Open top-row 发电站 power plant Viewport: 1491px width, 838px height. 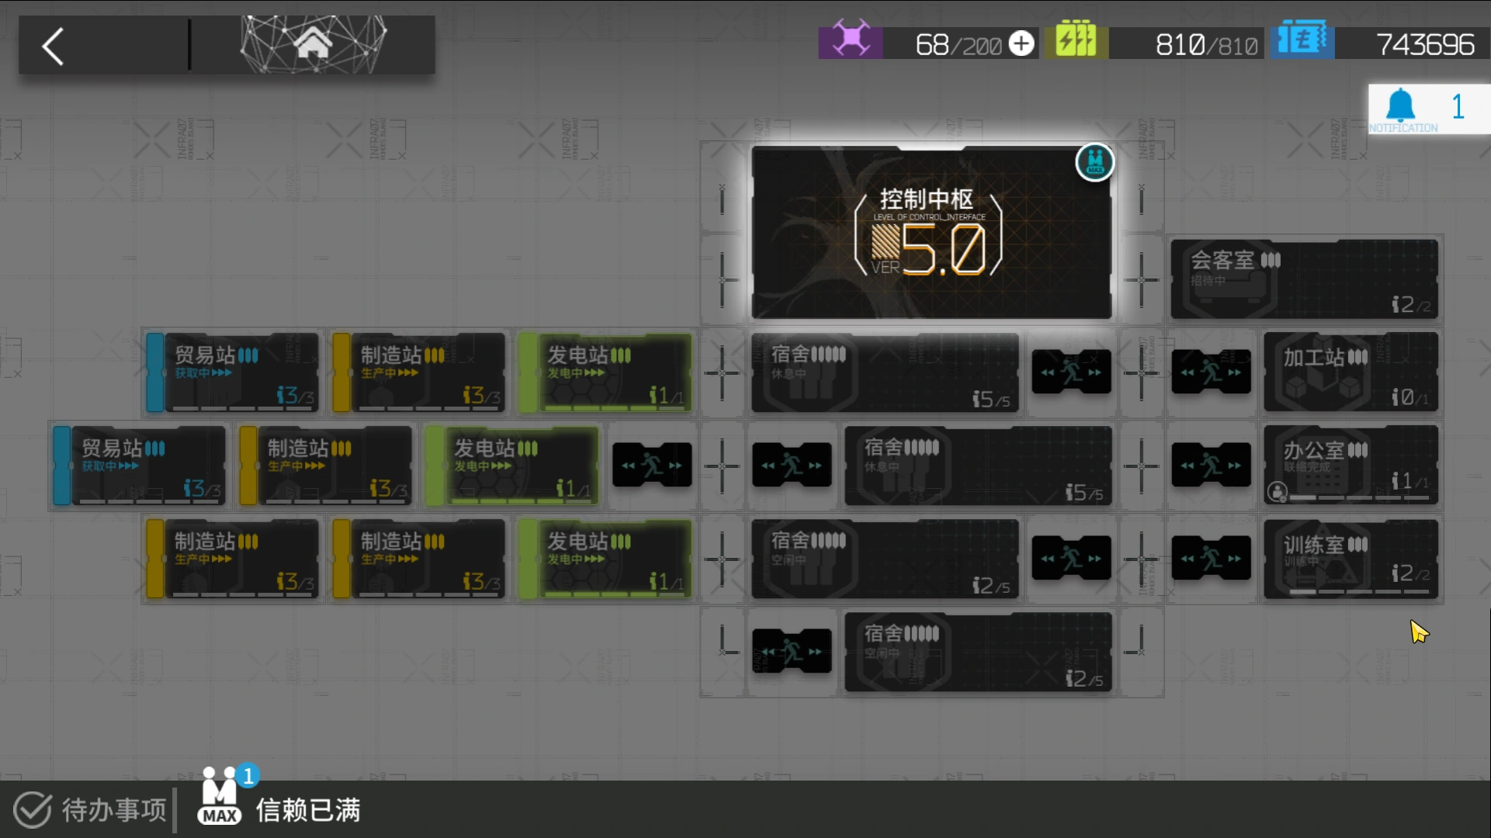click(605, 372)
